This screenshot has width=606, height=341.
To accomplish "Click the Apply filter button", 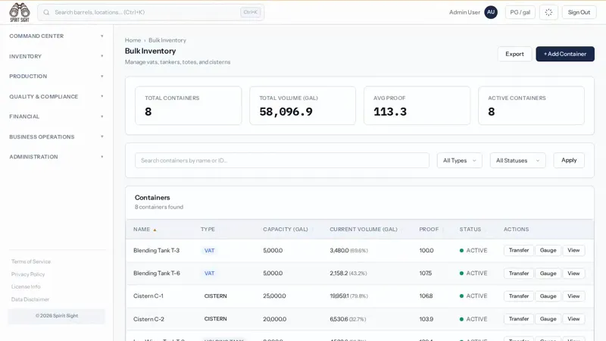I will pos(569,160).
